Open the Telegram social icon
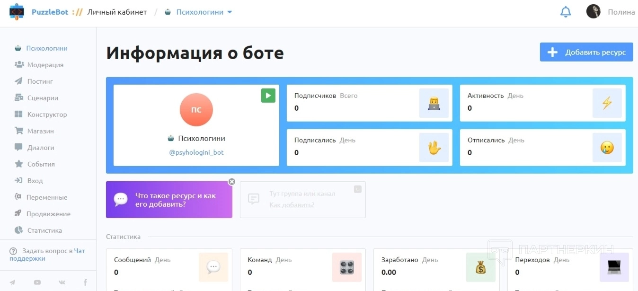The width and height of the screenshot is (638, 291). point(12,282)
